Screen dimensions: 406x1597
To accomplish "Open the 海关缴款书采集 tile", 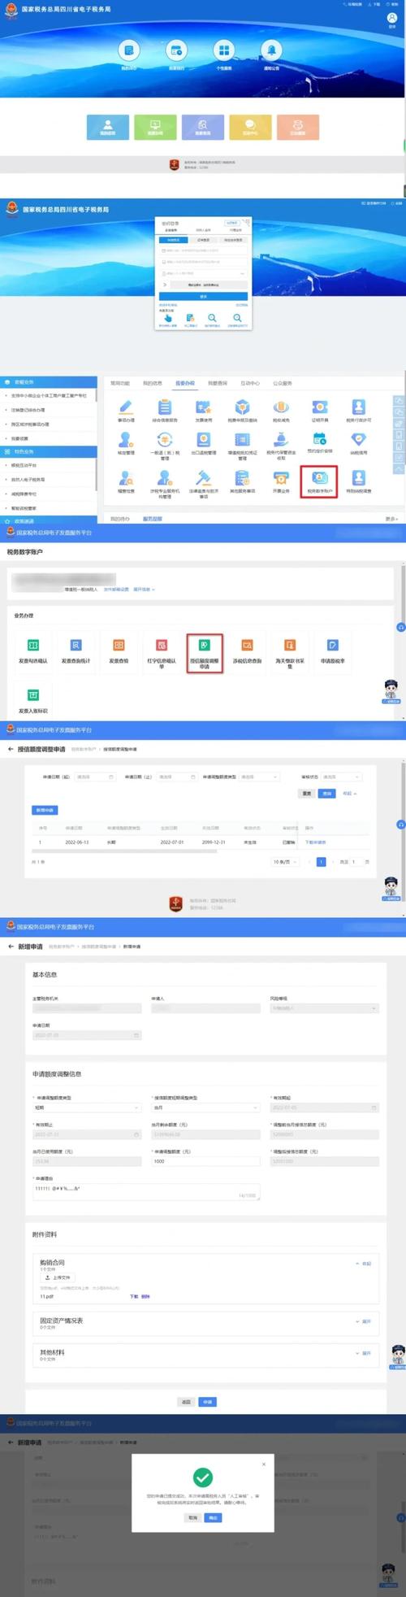I will point(290,653).
